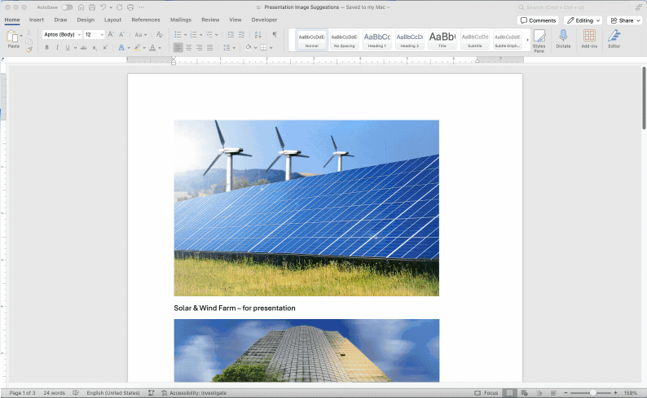The width and height of the screenshot is (647, 398).
Task: Apply yellow text highlight color
Action: (x=137, y=48)
